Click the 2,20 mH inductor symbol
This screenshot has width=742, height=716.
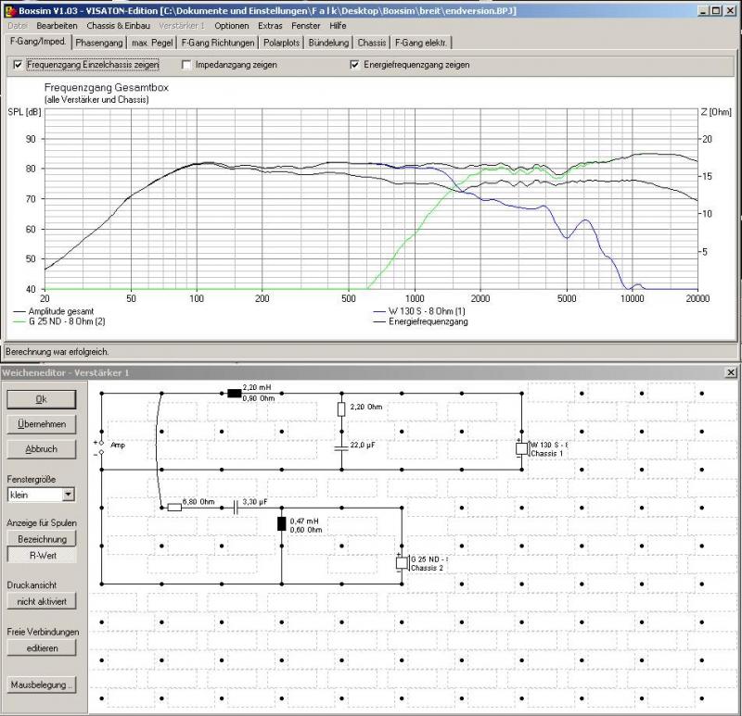pyautogui.click(x=234, y=393)
